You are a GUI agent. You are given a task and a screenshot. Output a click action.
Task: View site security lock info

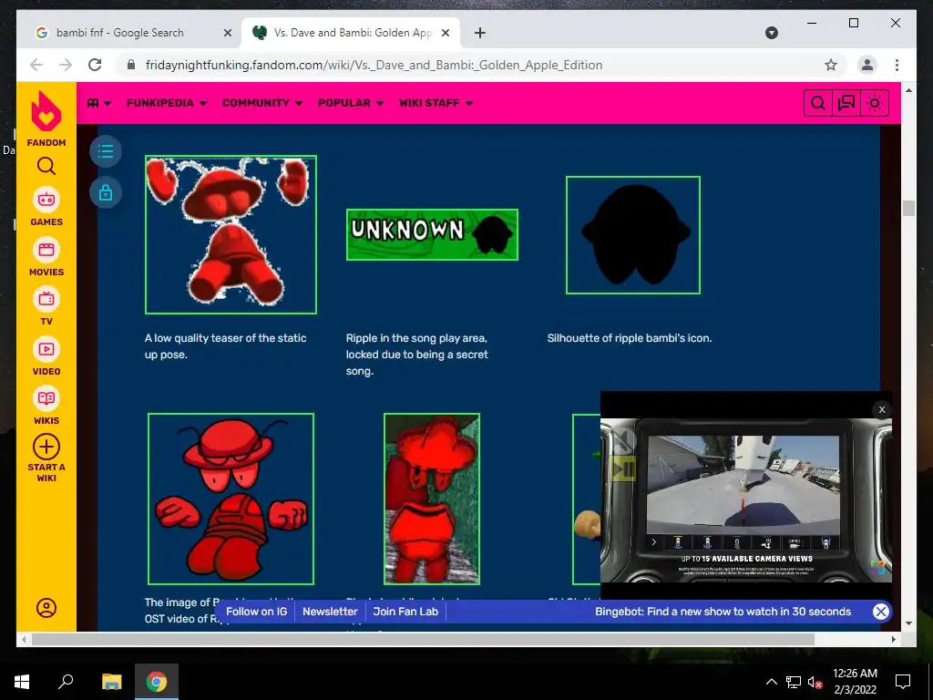point(131,65)
